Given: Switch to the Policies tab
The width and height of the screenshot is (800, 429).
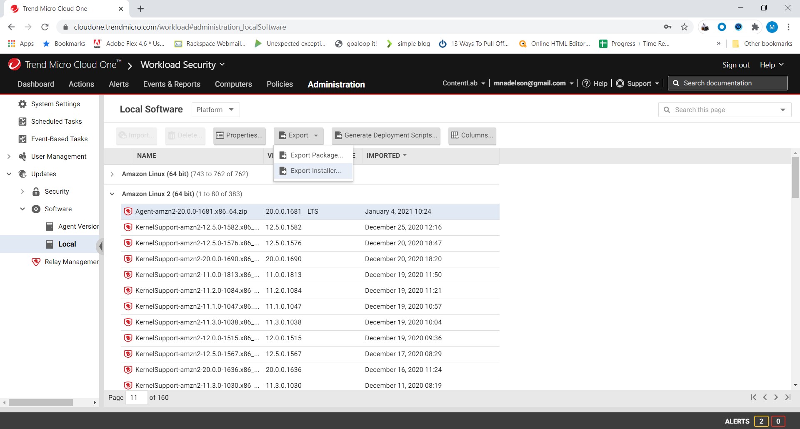Looking at the screenshot, I should [280, 84].
